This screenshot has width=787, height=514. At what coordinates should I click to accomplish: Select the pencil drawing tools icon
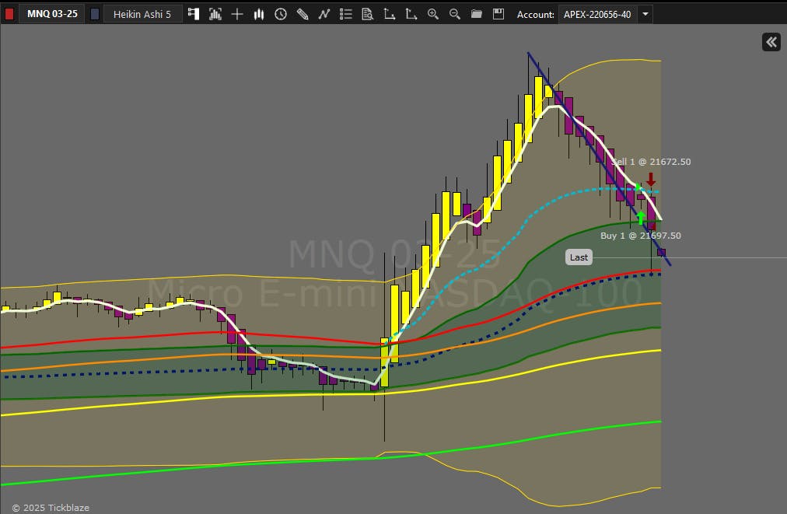[303, 14]
